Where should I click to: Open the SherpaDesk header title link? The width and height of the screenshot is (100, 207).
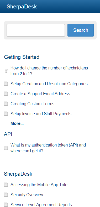point(22,7)
